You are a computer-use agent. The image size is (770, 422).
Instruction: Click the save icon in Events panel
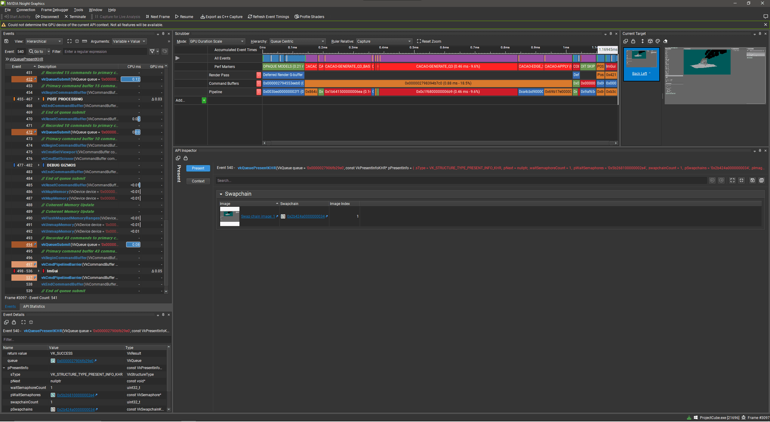coord(6,41)
